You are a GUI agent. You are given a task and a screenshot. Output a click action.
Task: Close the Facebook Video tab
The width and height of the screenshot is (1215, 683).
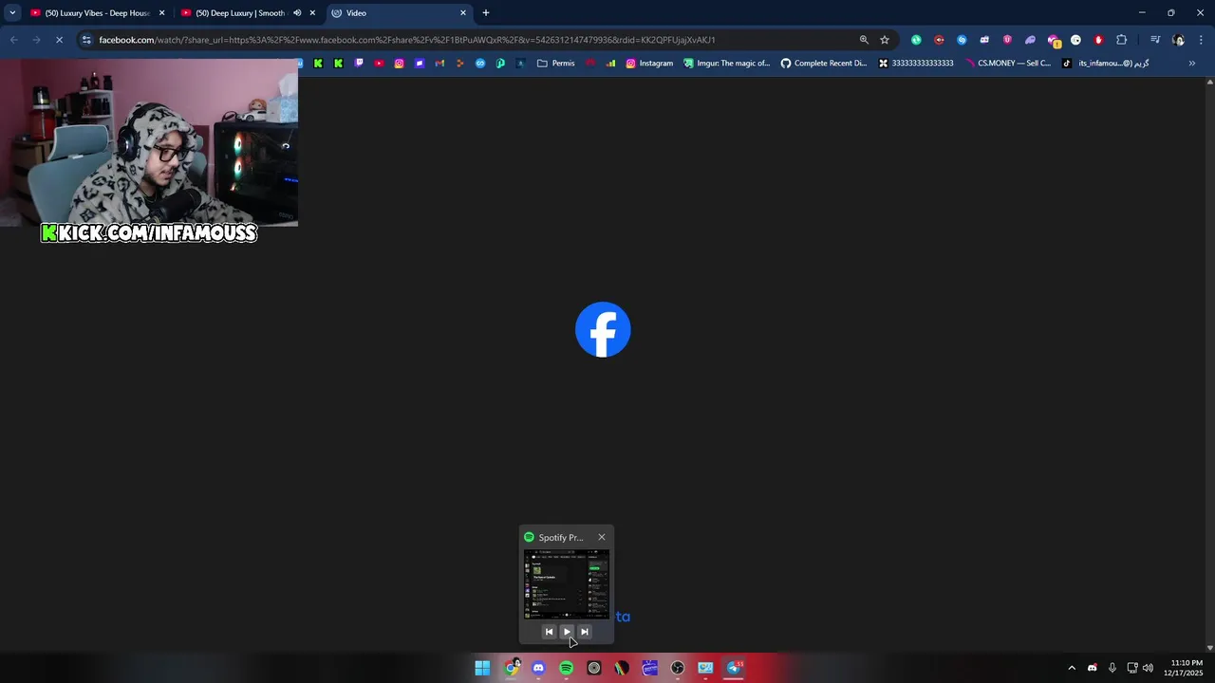(463, 13)
